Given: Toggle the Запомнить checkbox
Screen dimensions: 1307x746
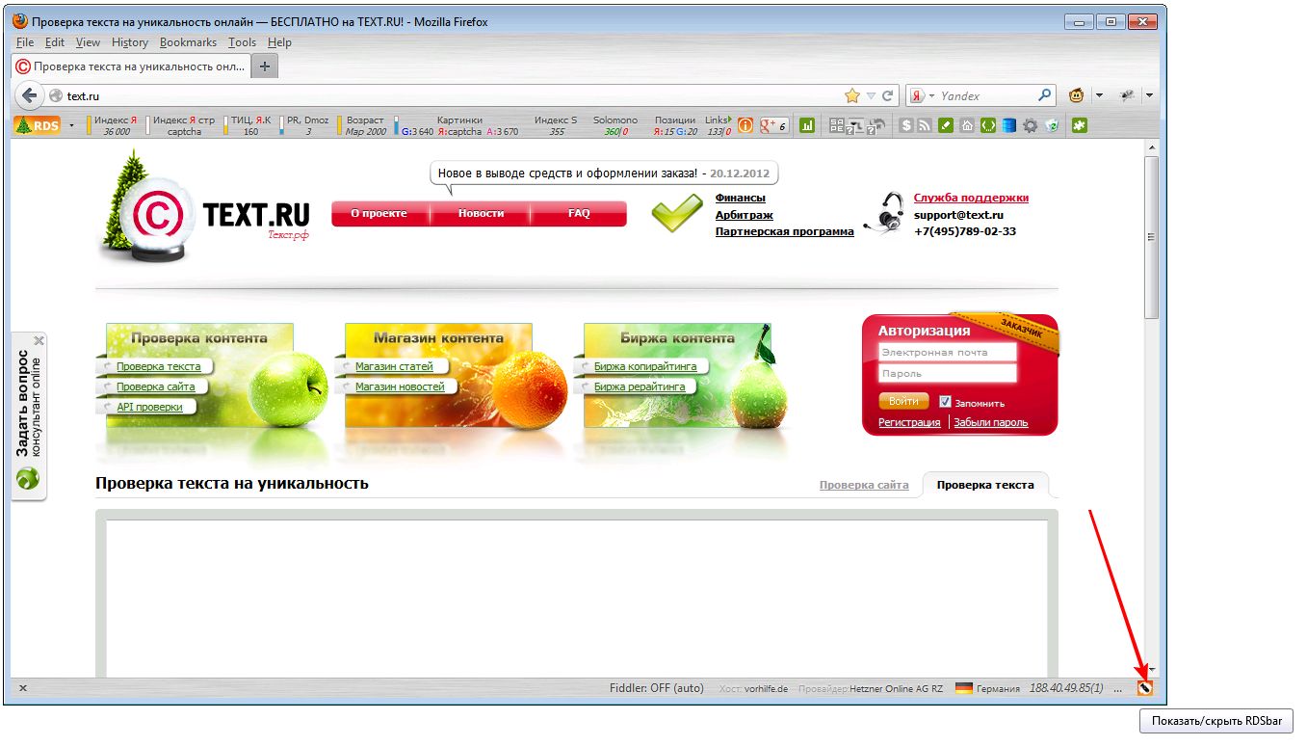Looking at the screenshot, I should tap(945, 402).
